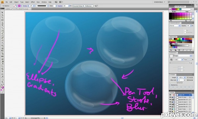Select the Rotate tool
Image resolution: width=198 pixels, height=119 pixels.
(2, 43)
